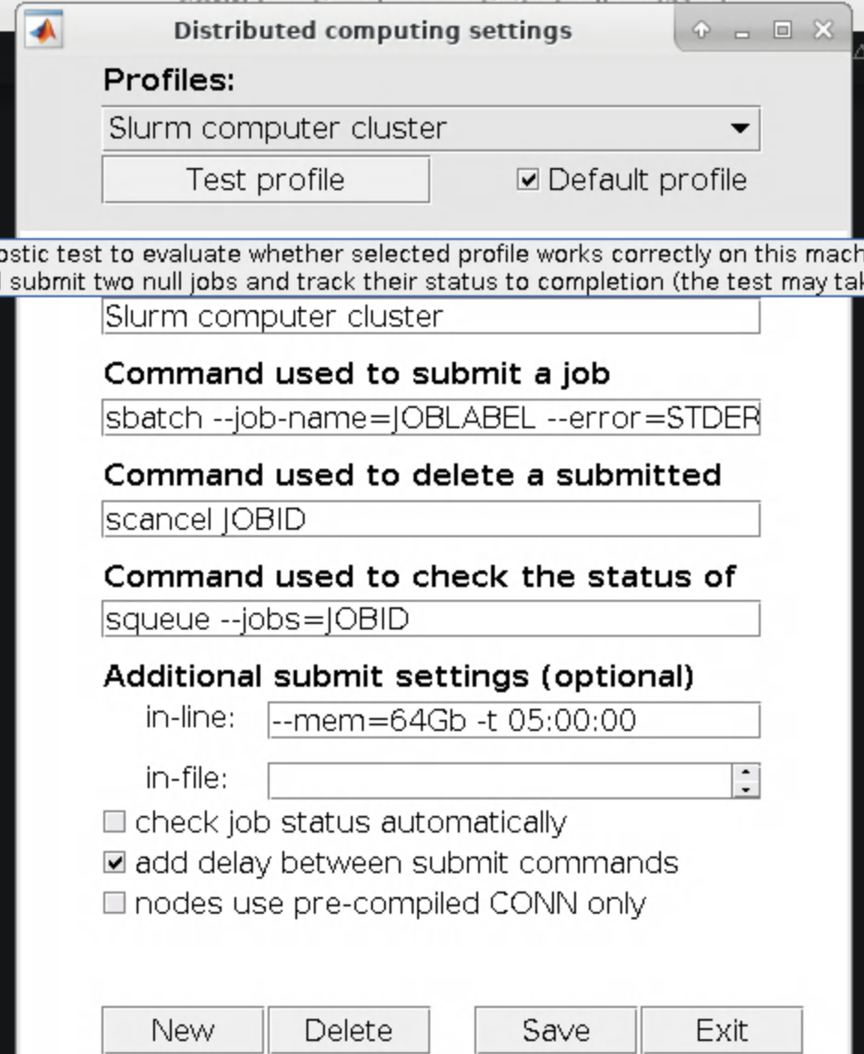Click the Delete profile button
Image resolution: width=864 pixels, height=1054 pixels.
tap(348, 1030)
